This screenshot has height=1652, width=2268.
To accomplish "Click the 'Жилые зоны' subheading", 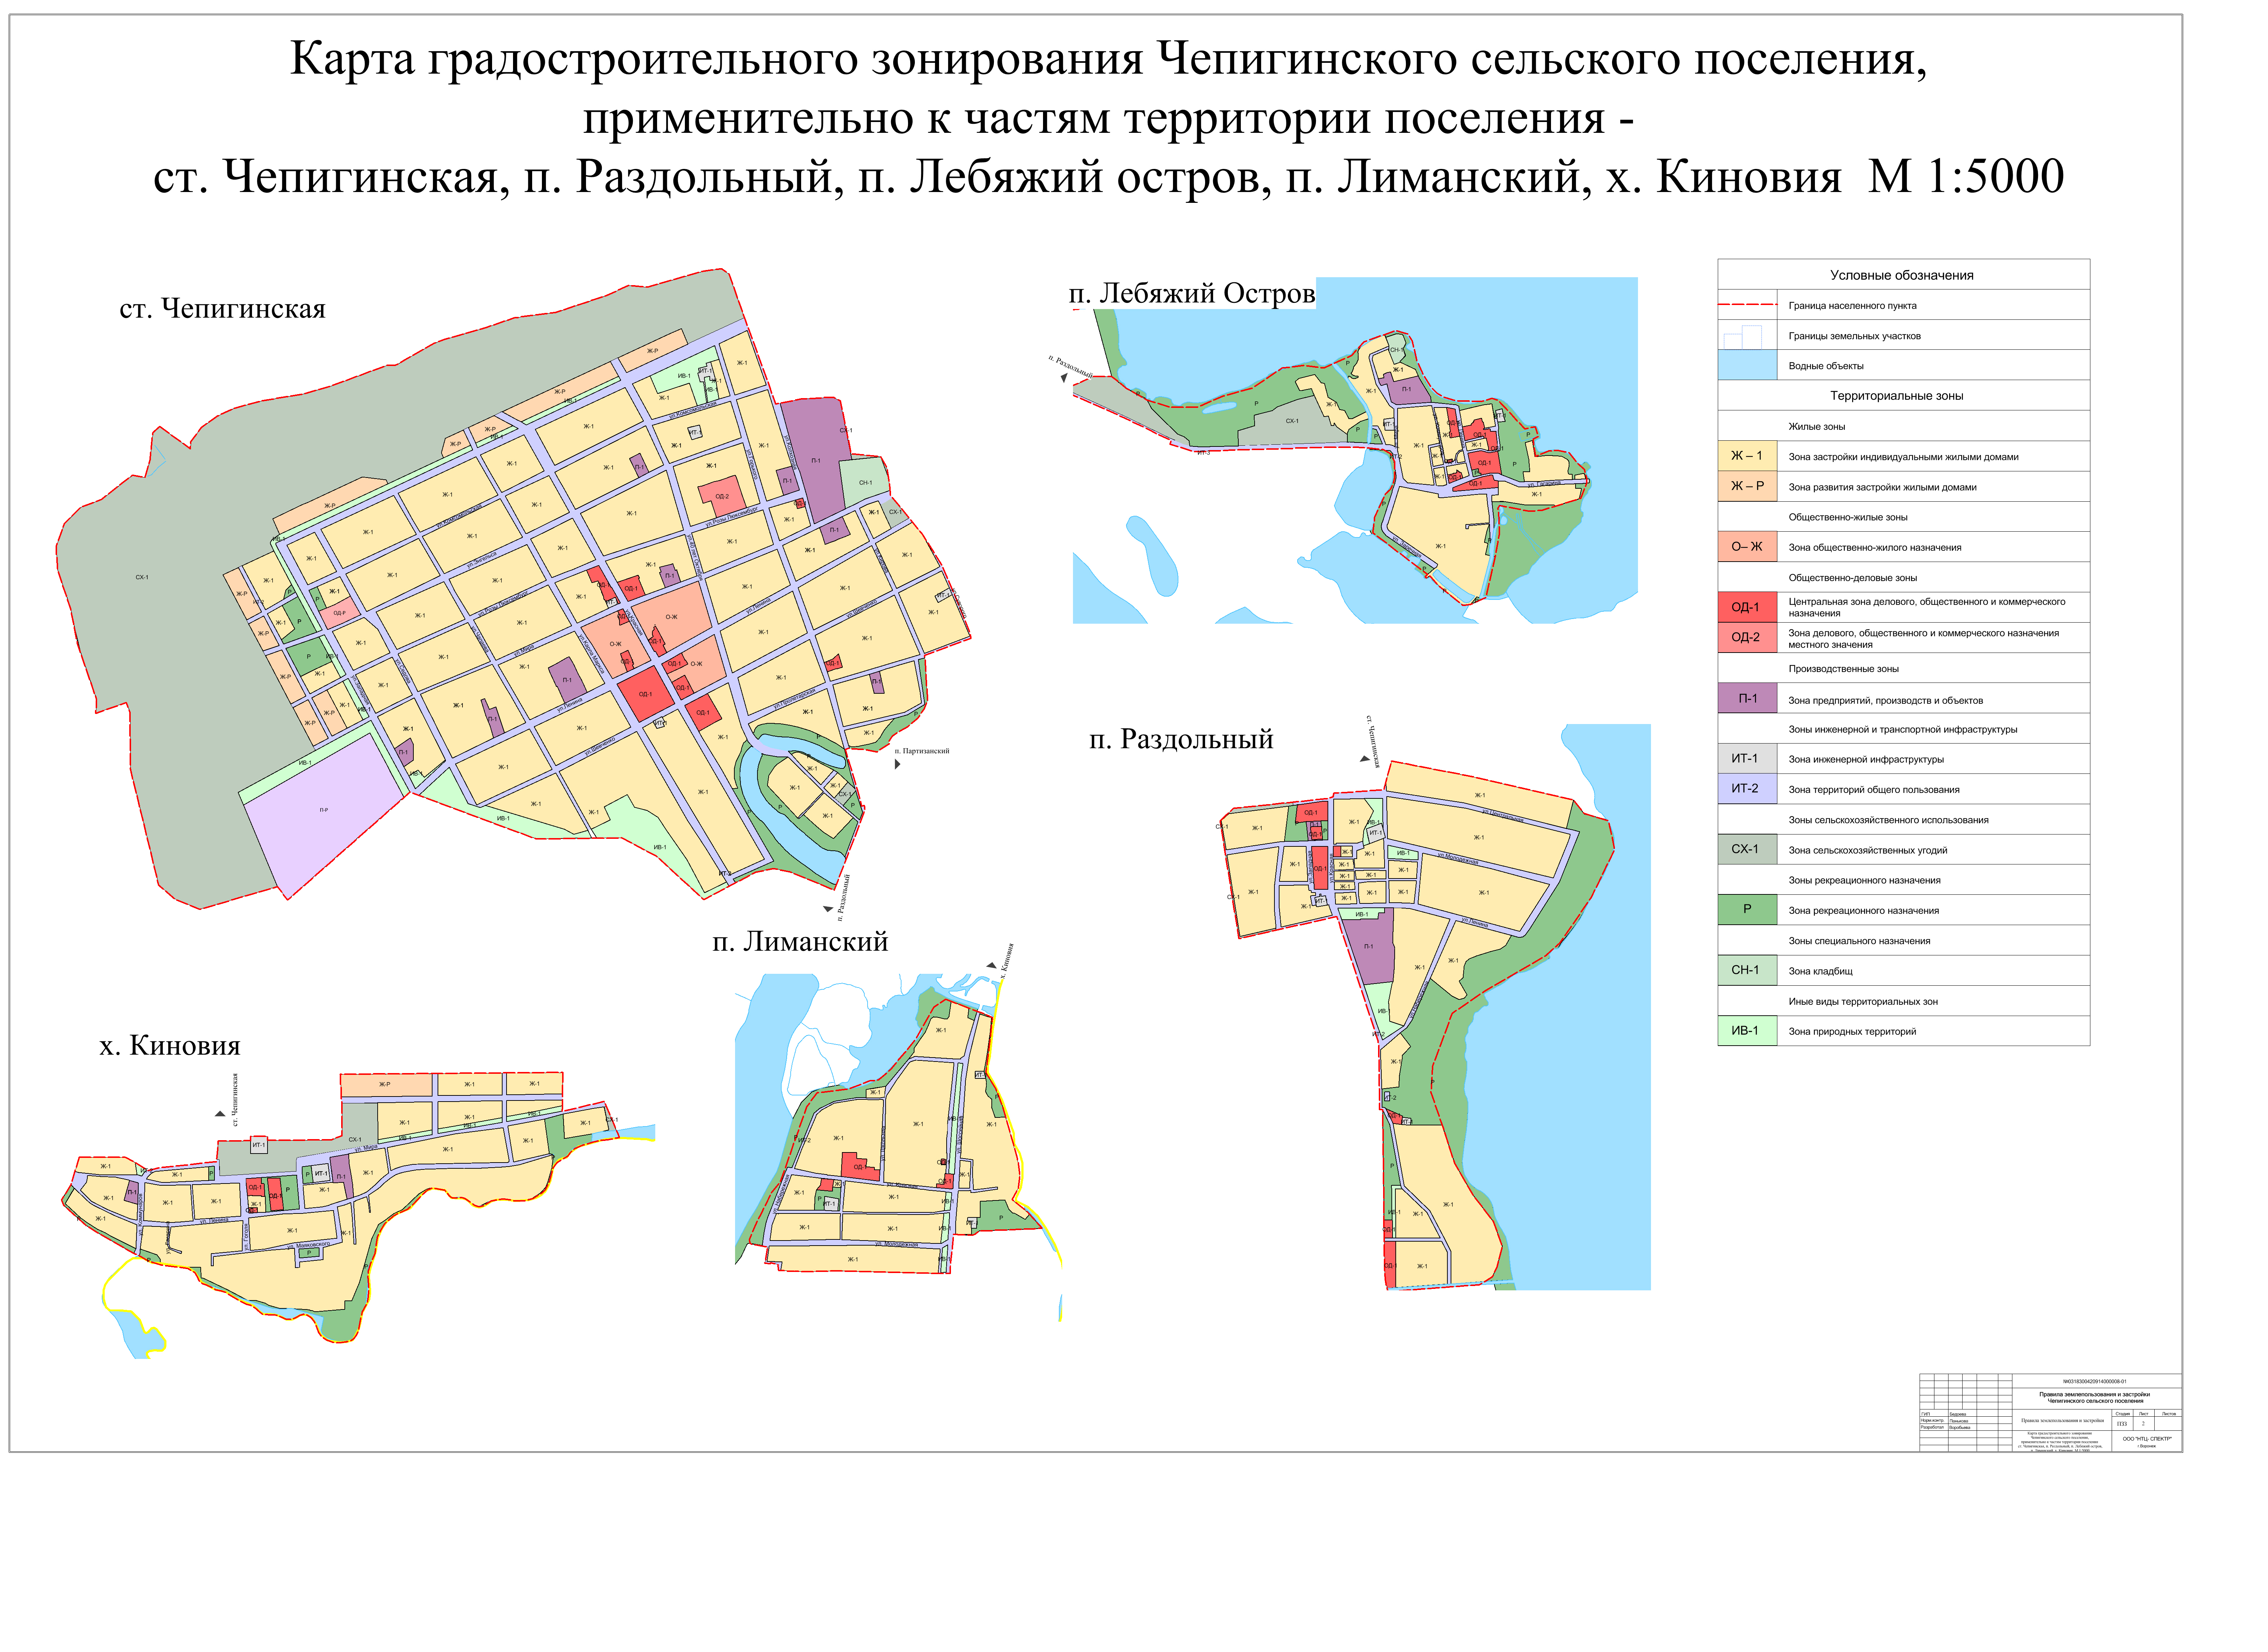I will [1817, 427].
